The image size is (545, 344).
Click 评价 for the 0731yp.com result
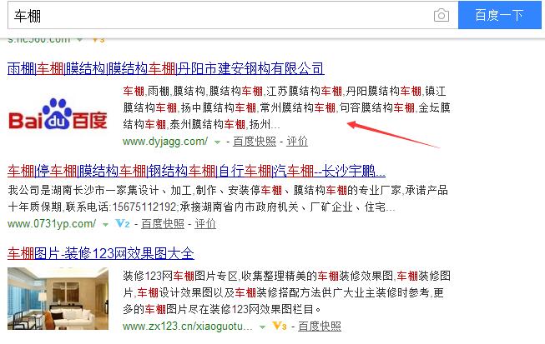tap(204, 224)
